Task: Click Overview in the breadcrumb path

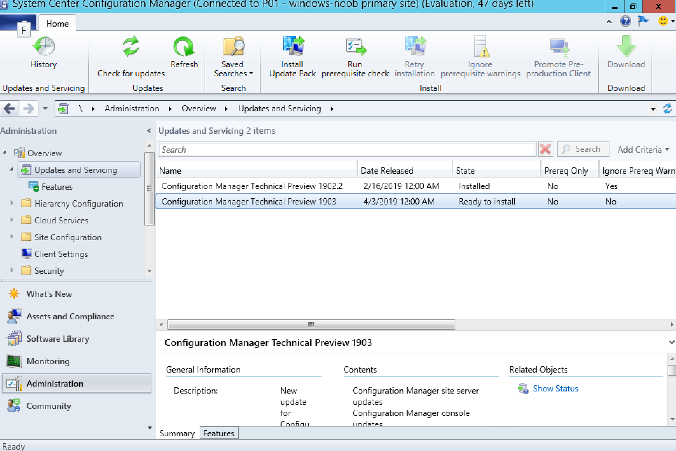Action: click(199, 109)
